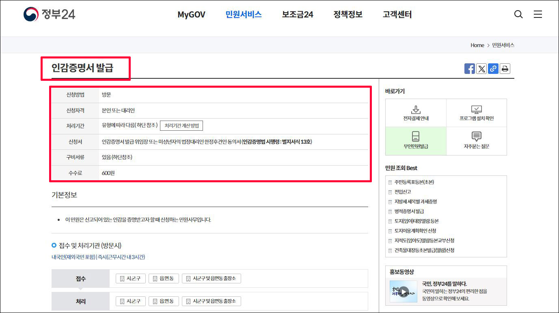Click 처리기간 계산 방법 button

181,126
